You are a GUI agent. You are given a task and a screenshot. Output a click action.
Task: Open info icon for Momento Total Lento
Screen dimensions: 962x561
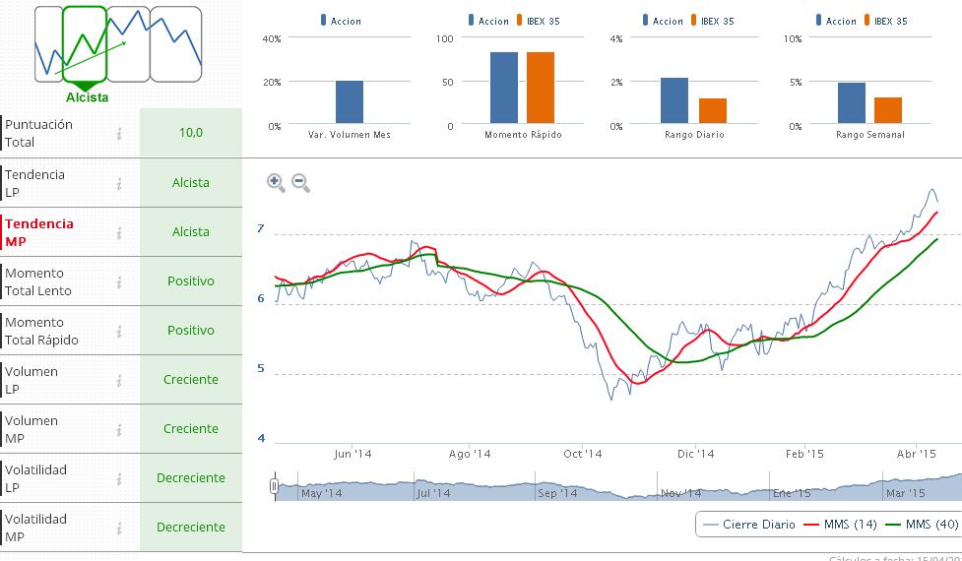[x=119, y=281]
